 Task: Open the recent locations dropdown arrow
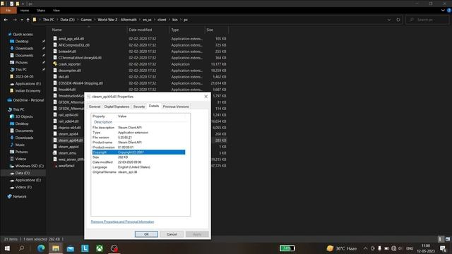[x=22, y=20]
